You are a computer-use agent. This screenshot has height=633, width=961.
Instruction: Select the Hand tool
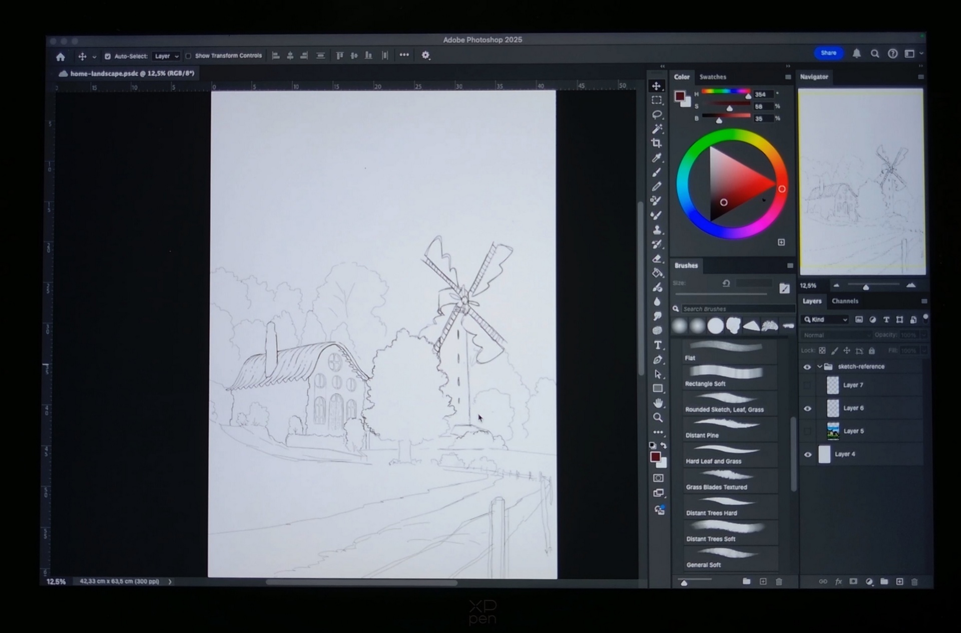pos(658,403)
